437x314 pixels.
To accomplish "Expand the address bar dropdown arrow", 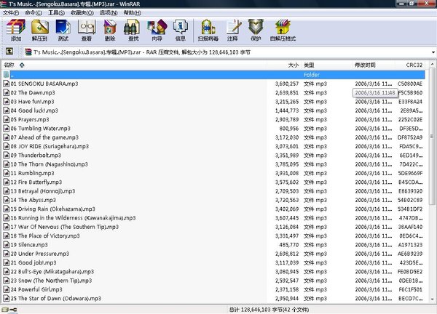I will [433, 52].
